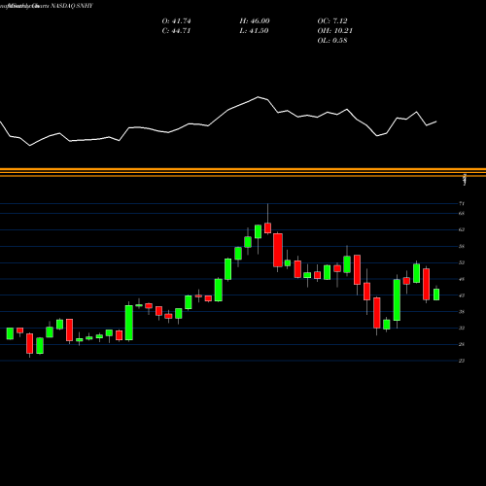This screenshot has height=486, width=486.
Task: Click the NASDAQ SNHY chart title
Action: pos(72,6)
